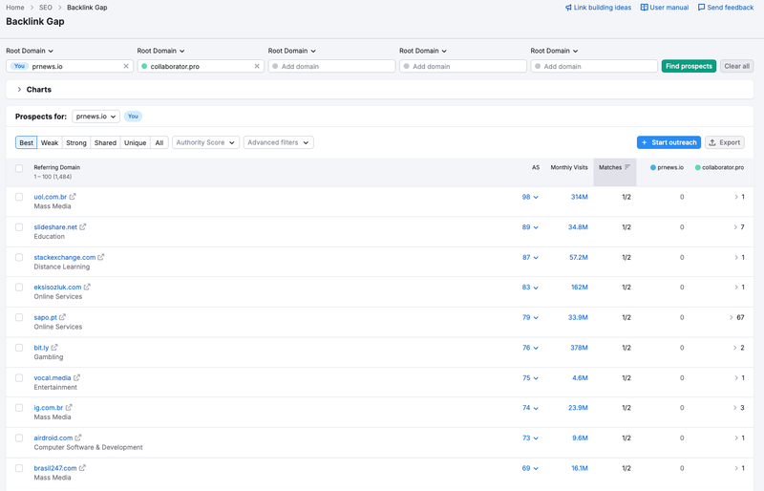
Task: Clear collaborator.pro domain with X icon
Action: 257,66
